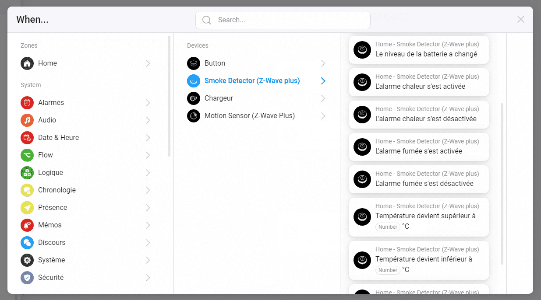This screenshot has width=541, height=300.
Task: Click Number field in Température supérieur card
Action: click(x=388, y=227)
